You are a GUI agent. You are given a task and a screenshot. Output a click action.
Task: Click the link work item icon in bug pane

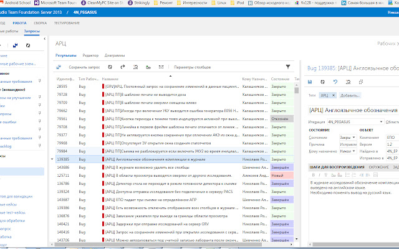tap(349, 82)
